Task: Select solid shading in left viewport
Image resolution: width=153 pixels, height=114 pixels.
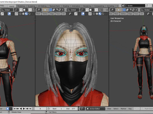Action: (23, 14)
